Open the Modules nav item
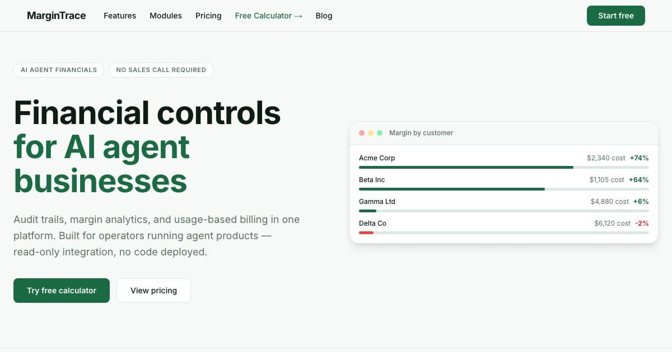Screen dimensions: 672x352 [166, 16]
